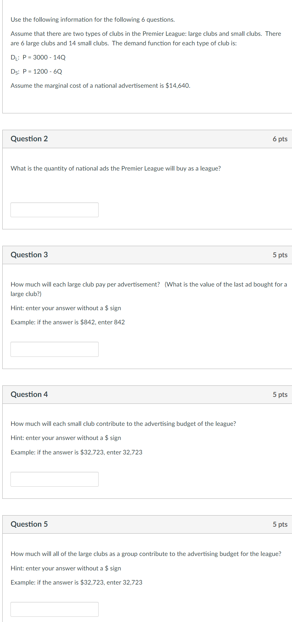Click the Question 2 prompt about national ads
The width and height of the screenshot is (292, 622).
(x=116, y=168)
